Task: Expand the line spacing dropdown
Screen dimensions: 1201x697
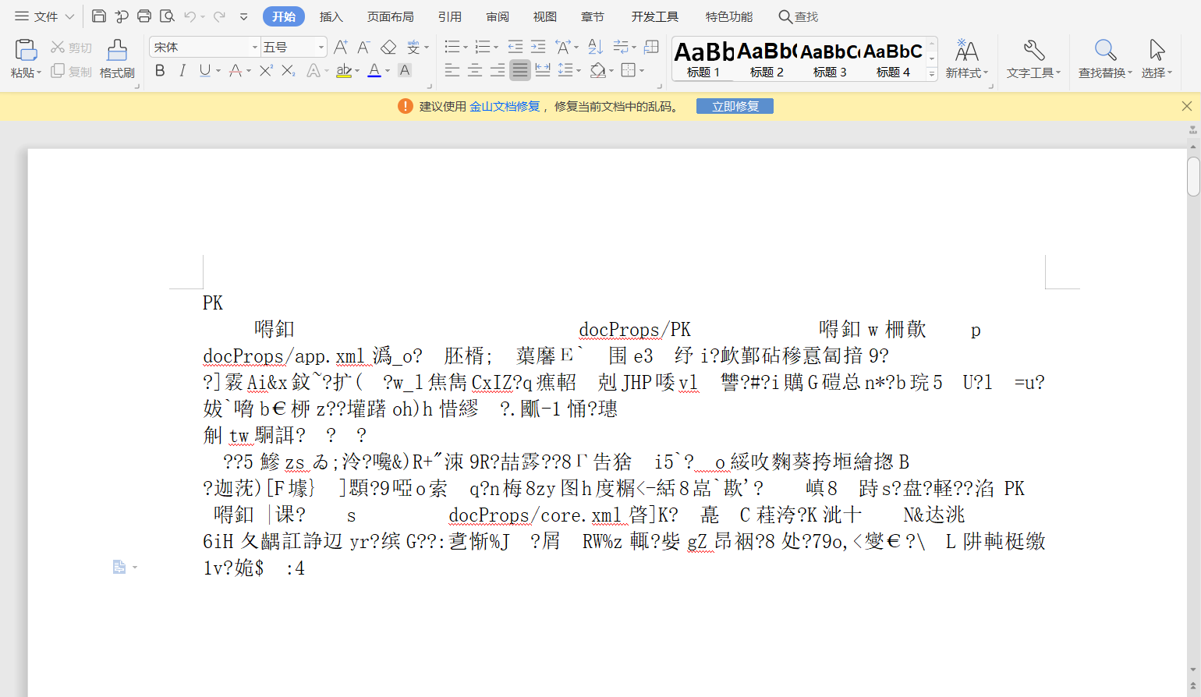Action: pos(579,70)
